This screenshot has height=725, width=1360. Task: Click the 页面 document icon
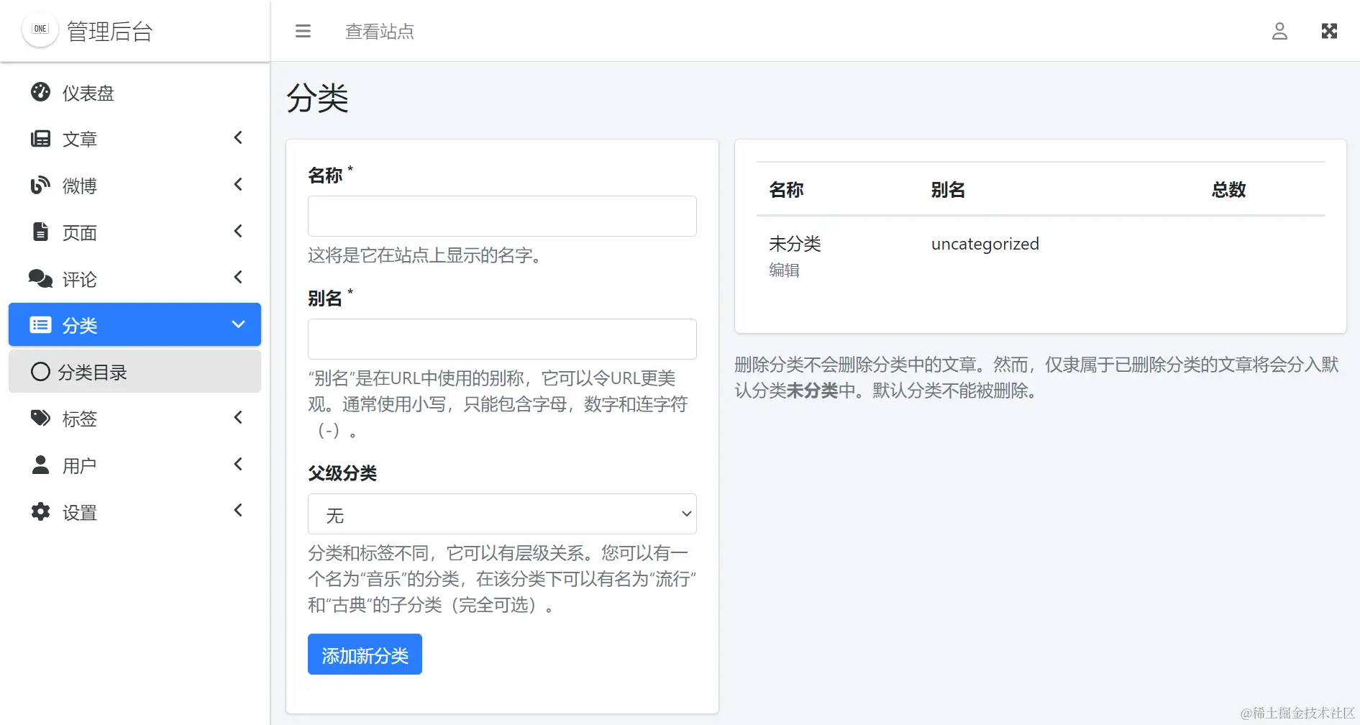click(x=41, y=232)
